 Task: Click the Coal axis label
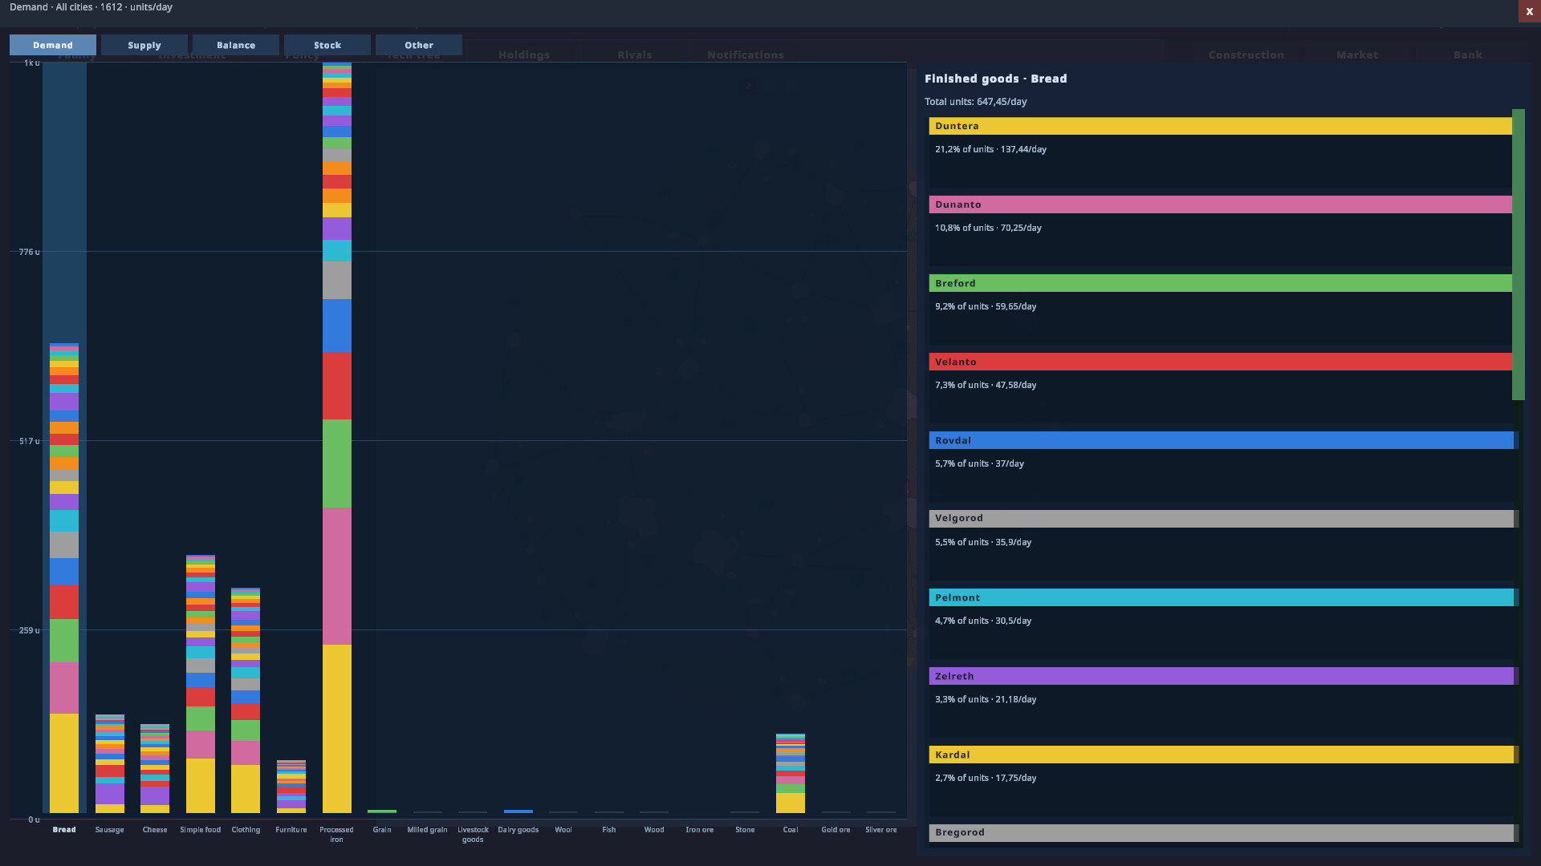click(791, 830)
